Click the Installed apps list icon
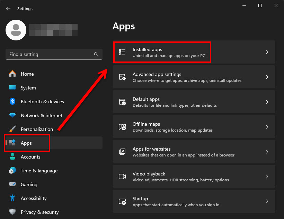The width and height of the screenshot is (284, 219). point(122,52)
